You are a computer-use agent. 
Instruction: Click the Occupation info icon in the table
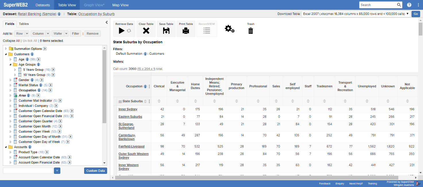coord(145,86)
